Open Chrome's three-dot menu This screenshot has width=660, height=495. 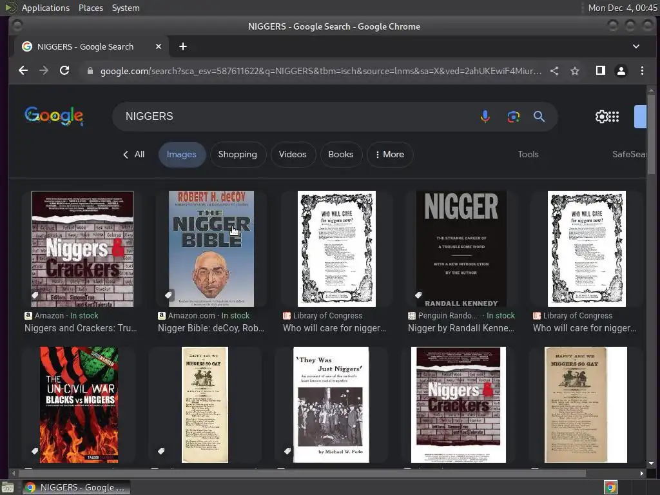click(642, 71)
